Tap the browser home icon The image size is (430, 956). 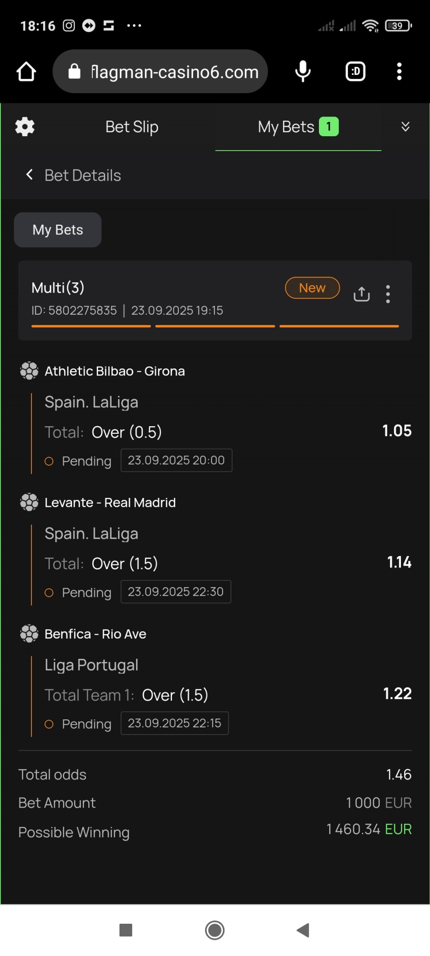26,72
